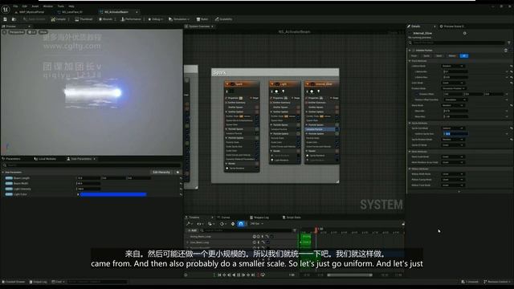Image resolution: width=514 pixels, height=289 pixels.
Task: Collapse the Sprite Attributes section
Action: [410, 123]
